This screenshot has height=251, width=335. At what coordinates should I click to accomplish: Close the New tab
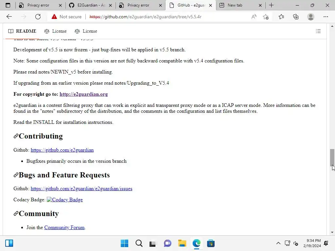pyautogui.click(x=260, y=5)
